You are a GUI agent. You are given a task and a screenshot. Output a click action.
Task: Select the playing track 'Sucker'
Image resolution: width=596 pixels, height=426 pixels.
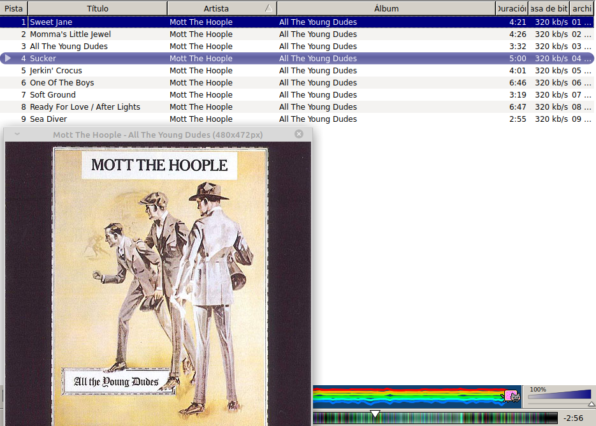coord(43,59)
